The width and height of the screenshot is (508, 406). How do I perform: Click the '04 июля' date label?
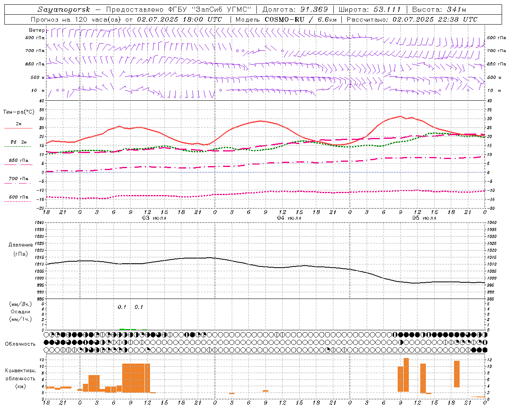(x=289, y=218)
